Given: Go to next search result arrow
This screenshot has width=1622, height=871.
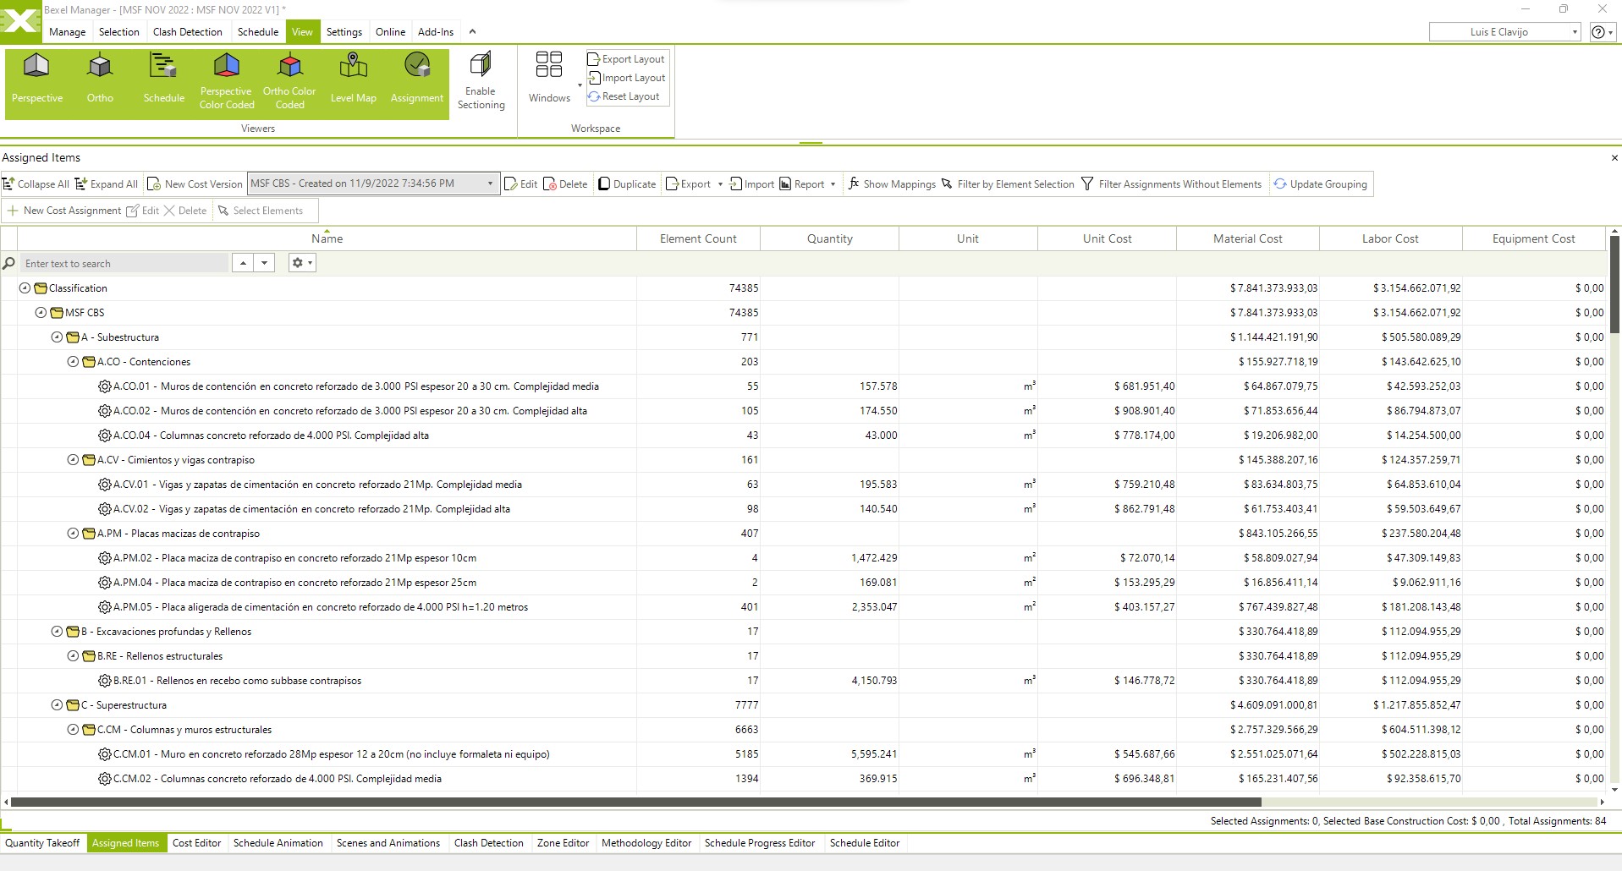Looking at the screenshot, I should [x=265, y=263].
